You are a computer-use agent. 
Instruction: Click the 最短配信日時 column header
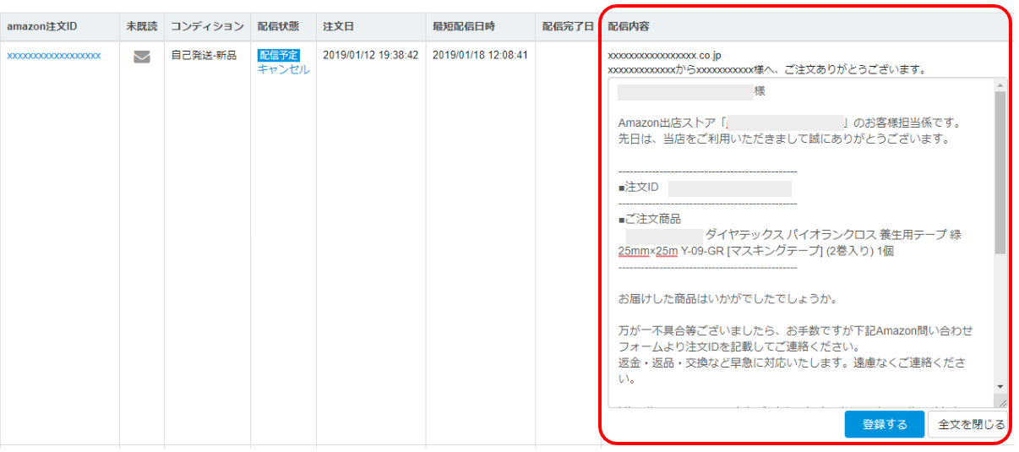[x=465, y=27]
